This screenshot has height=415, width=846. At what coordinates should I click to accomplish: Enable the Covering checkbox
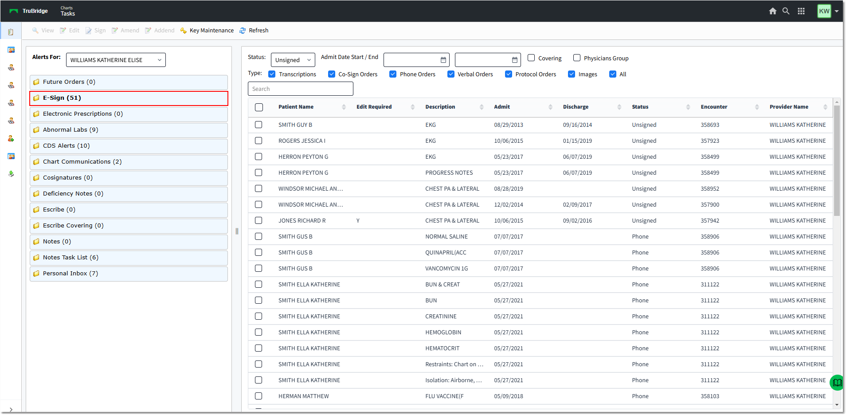pos(531,58)
